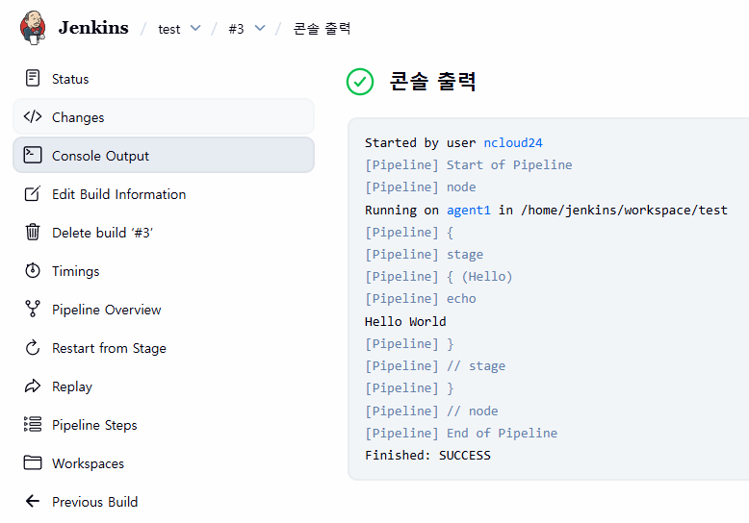Go back via Previous Build arrow icon
The image size is (749, 523).
[33, 501]
